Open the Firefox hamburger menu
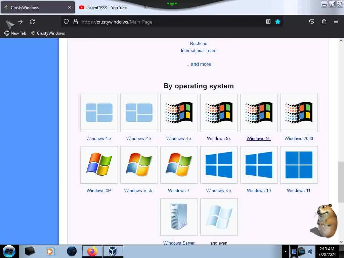This screenshot has height=258, width=344. coord(336,21)
